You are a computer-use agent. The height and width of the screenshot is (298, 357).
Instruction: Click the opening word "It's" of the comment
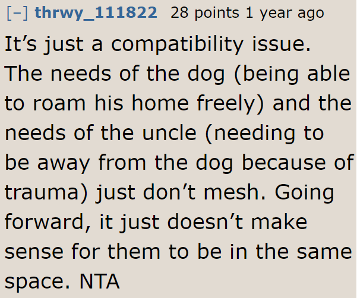(21, 44)
